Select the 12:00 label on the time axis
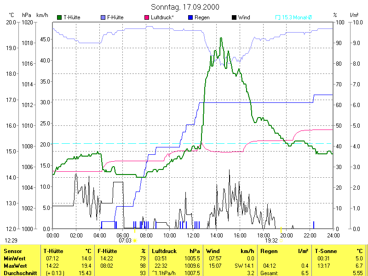Viewport: 368px width, 276px height. (x=193, y=235)
